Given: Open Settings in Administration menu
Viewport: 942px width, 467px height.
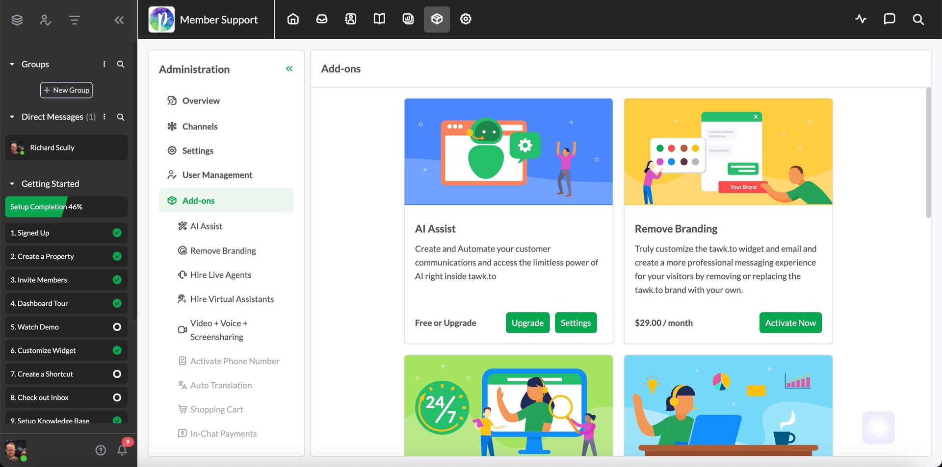Looking at the screenshot, I should pos(226,150).
